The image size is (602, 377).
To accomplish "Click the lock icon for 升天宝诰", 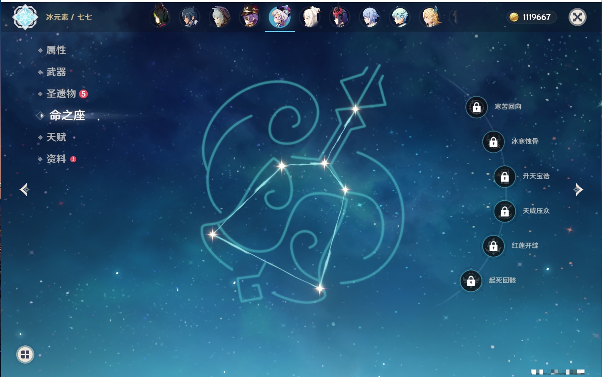I will pos(505,177).
